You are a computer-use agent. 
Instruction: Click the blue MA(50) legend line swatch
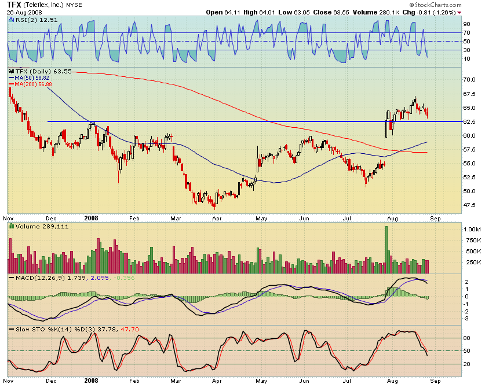tap(12, 78)
